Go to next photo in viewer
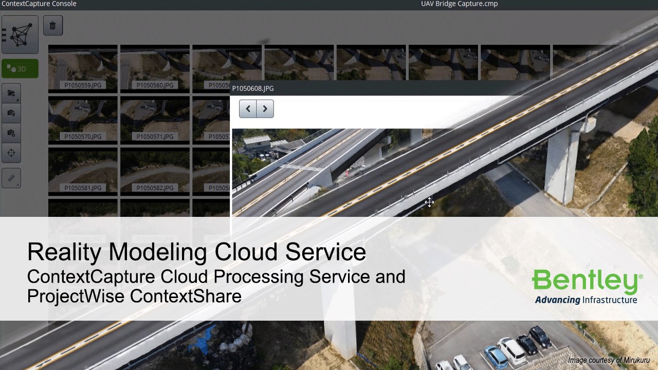This screenshot has height=370, width=658. (x=265, y=109)
